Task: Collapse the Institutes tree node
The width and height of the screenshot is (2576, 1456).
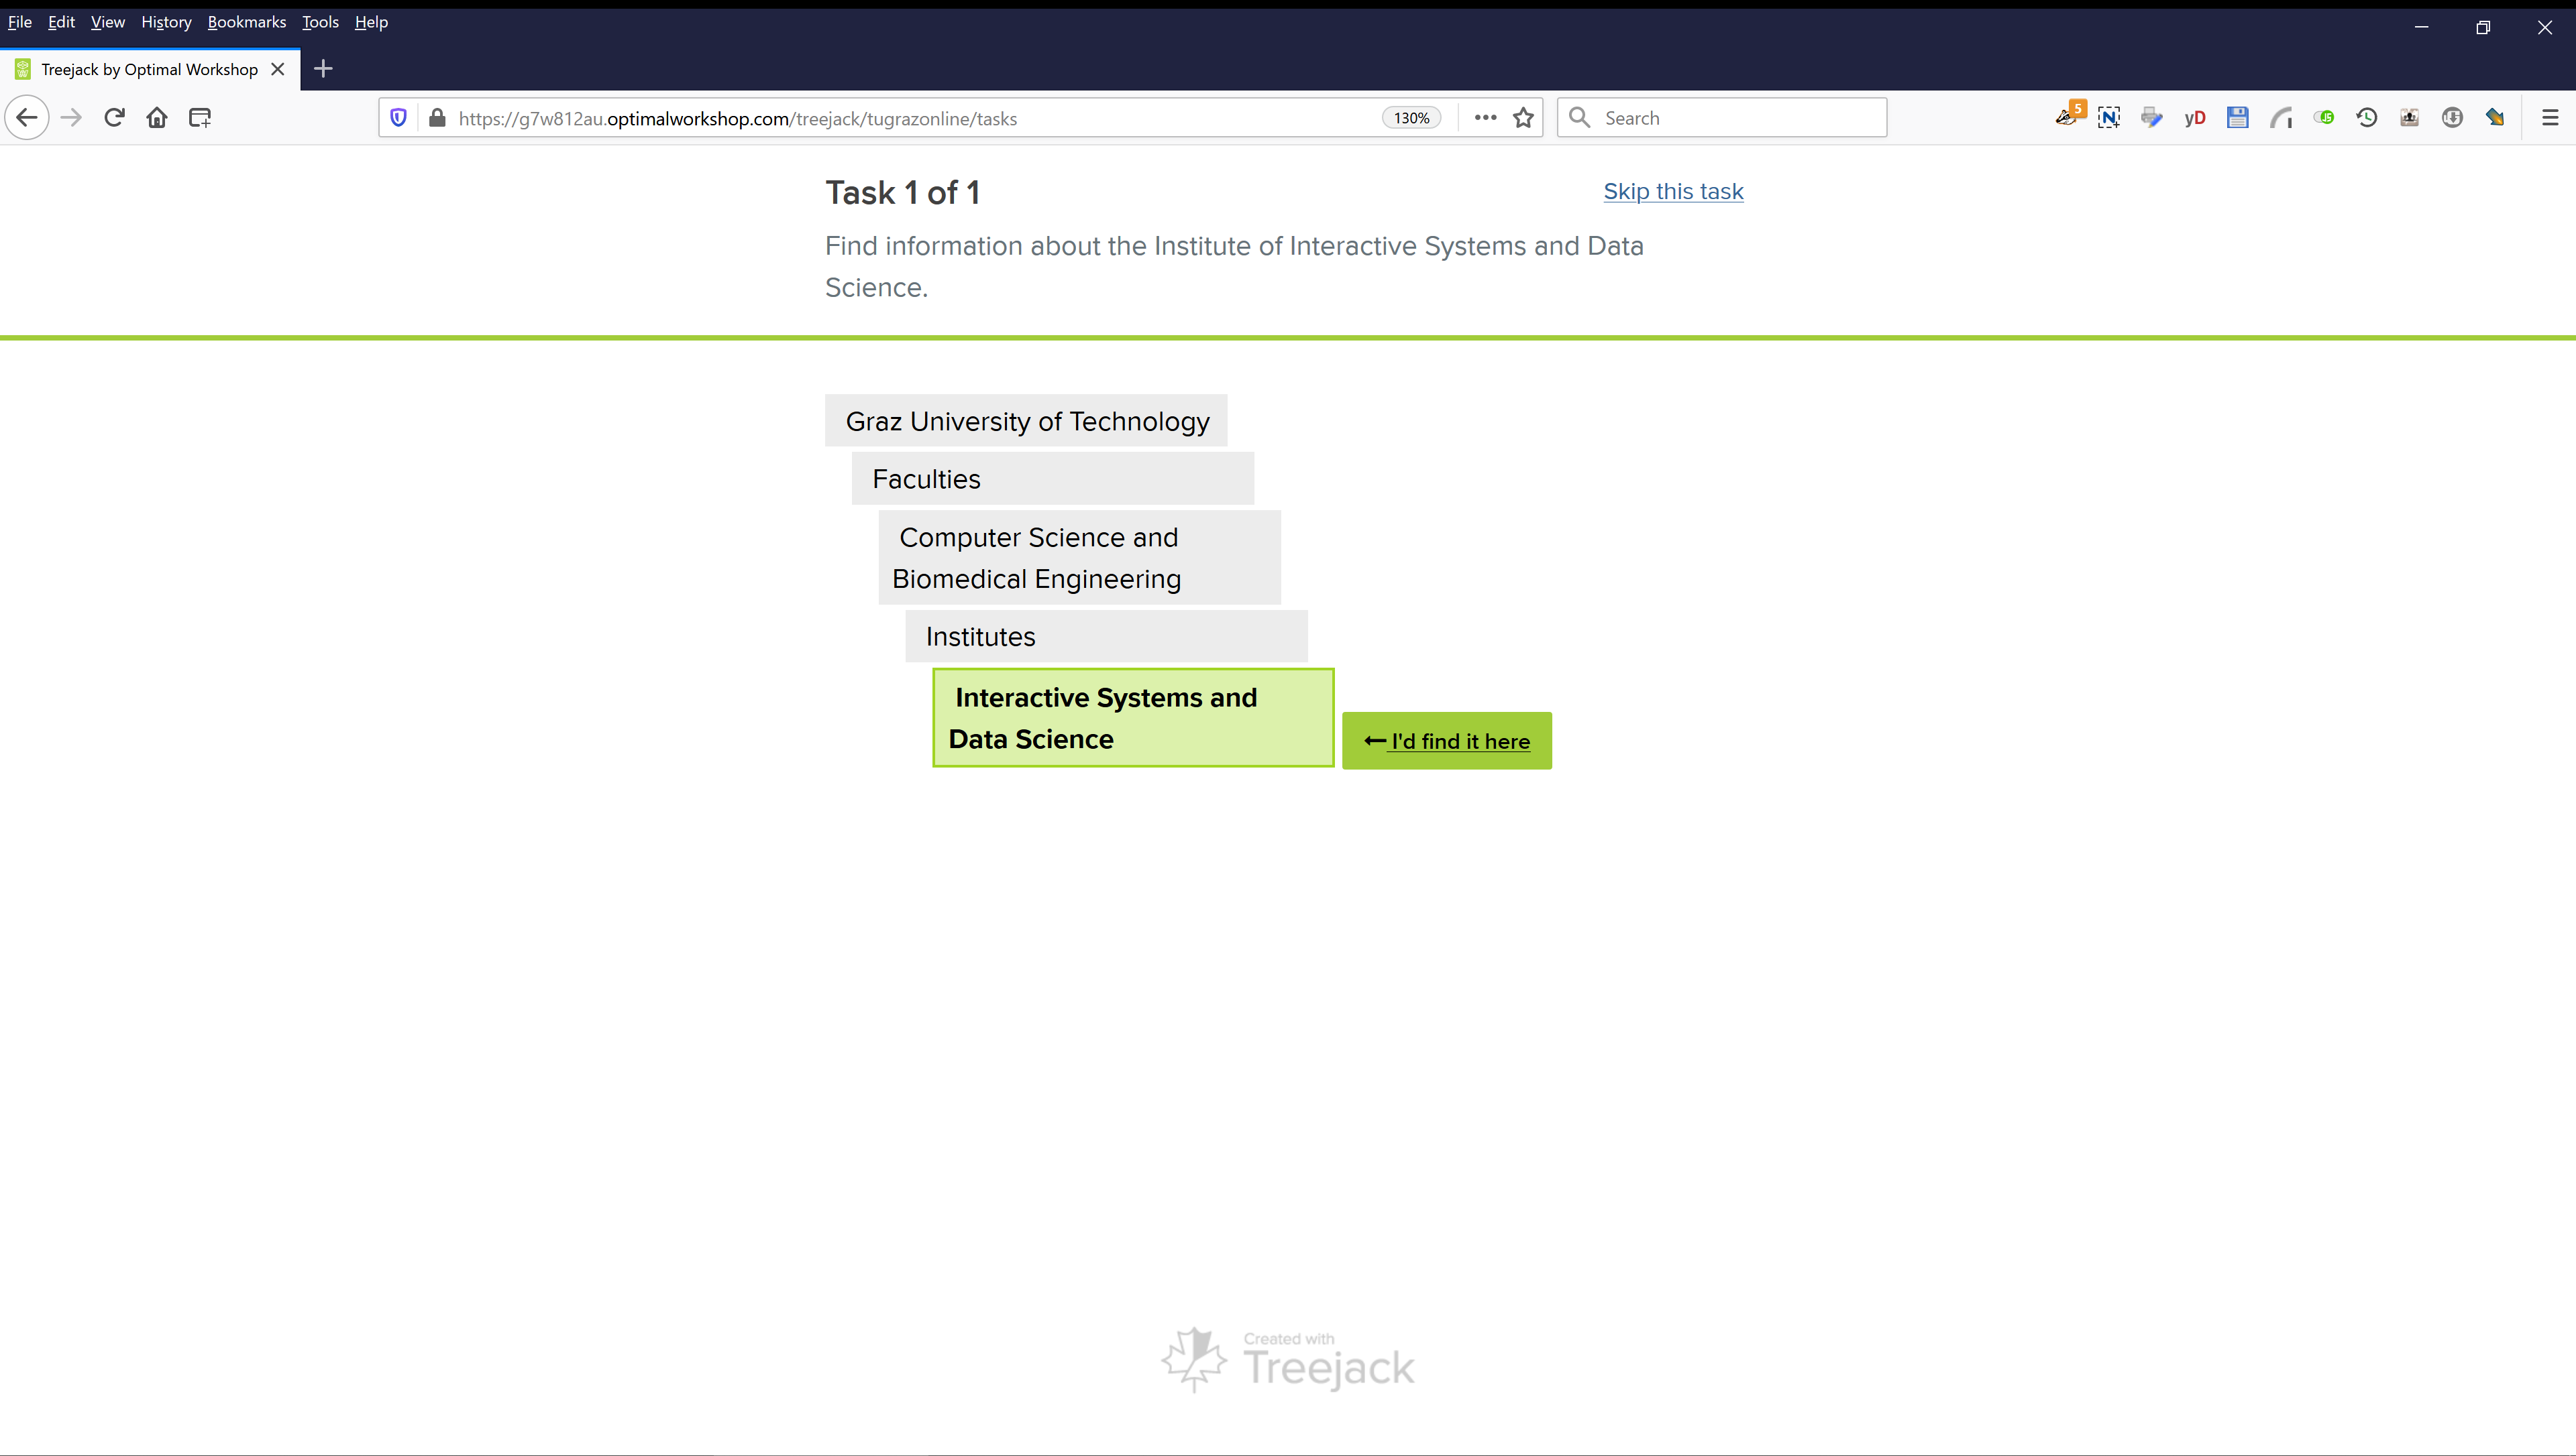Action: 1106,636
